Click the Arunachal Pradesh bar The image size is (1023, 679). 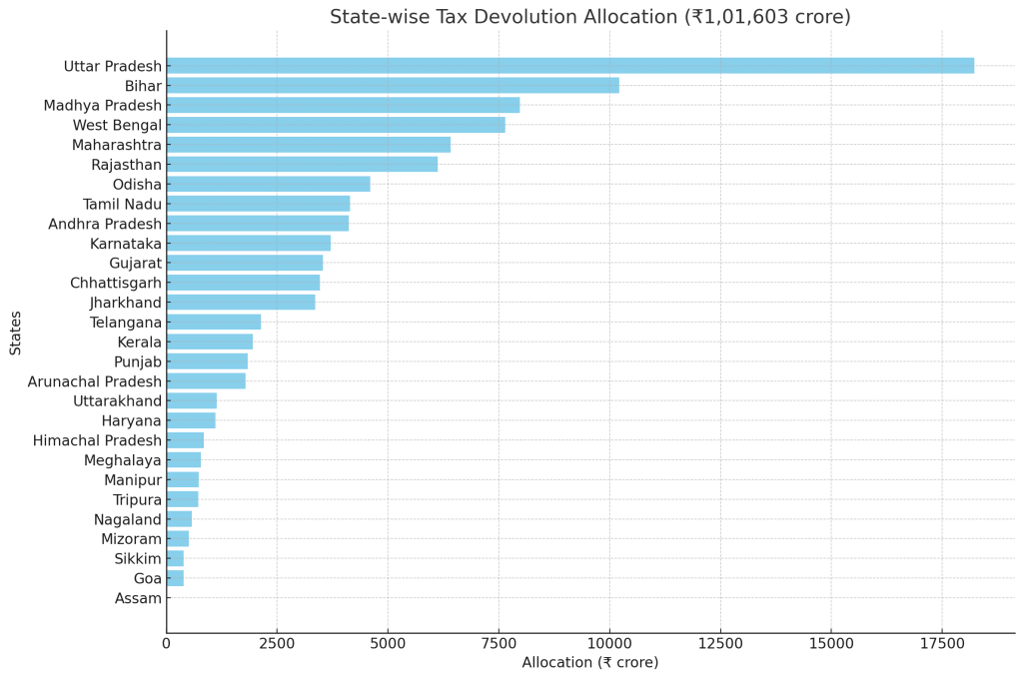(x=206, y=381)
